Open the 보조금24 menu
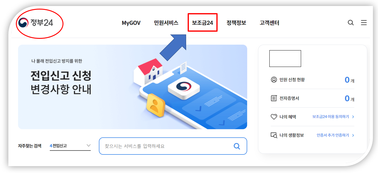Screen dimensions: 378x173 (x=202, y=23)
